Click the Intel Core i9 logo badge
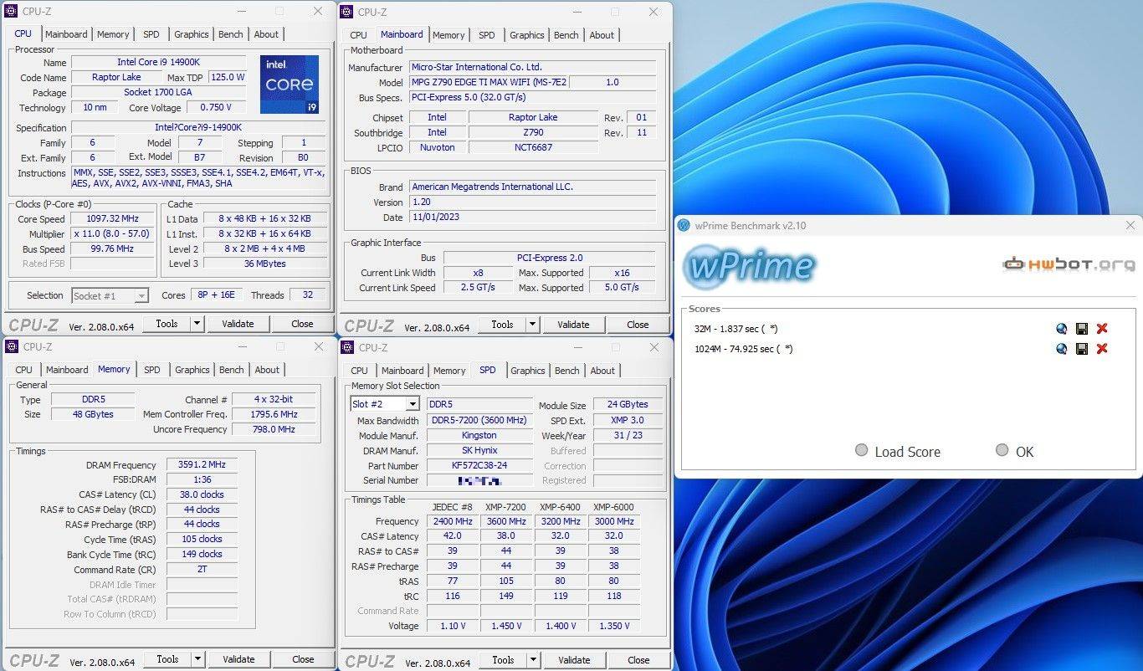Image resolution: width=1143 pixels, height=671 pixels. coord(290,85)
